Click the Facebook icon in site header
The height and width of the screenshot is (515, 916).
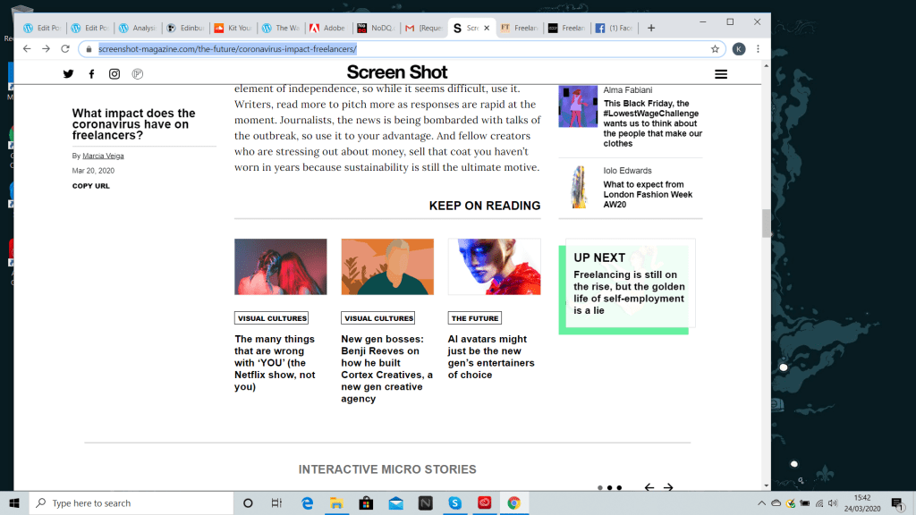tap(91, 74)
